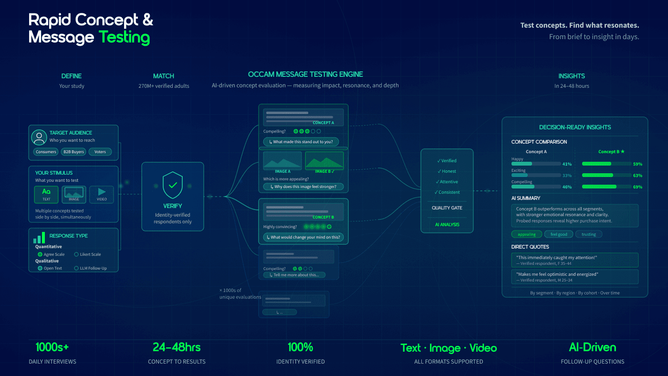Click the Verify shield checkmark icon

(173, 185)
